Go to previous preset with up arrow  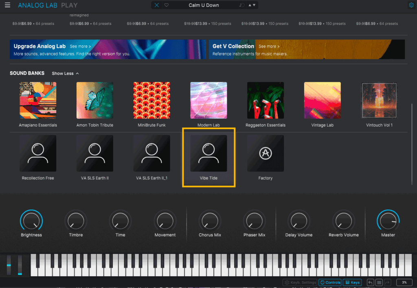(250, 5)
